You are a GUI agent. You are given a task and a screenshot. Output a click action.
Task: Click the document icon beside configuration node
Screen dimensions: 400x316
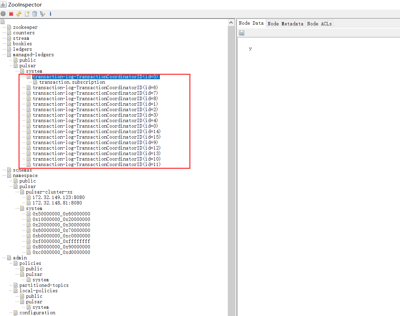click(x=15, y=313)
